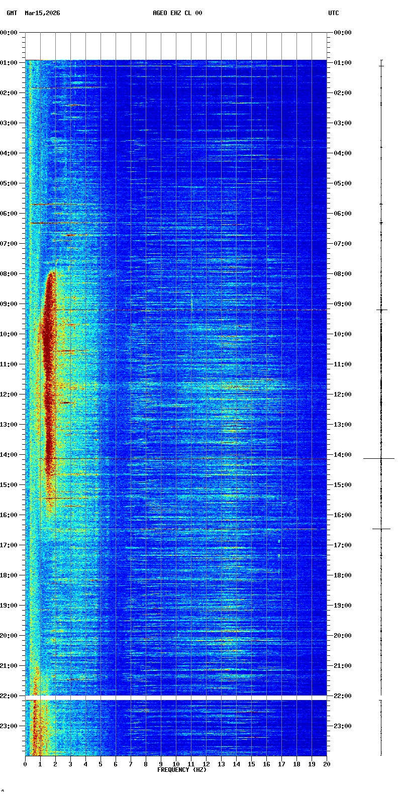Click the dark red tremor band near 10:00
The image size is (403, 796).
pos(48,334)
